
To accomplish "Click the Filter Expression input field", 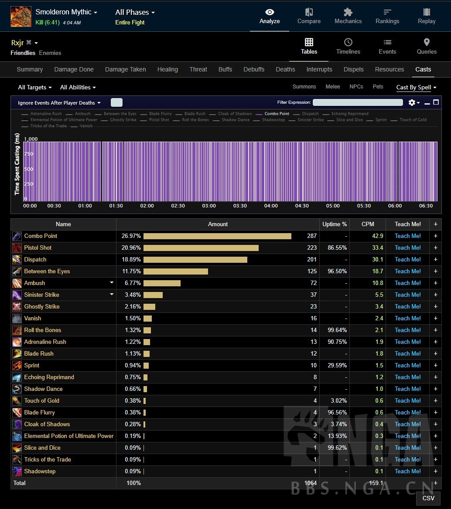I will coord(358,103).
